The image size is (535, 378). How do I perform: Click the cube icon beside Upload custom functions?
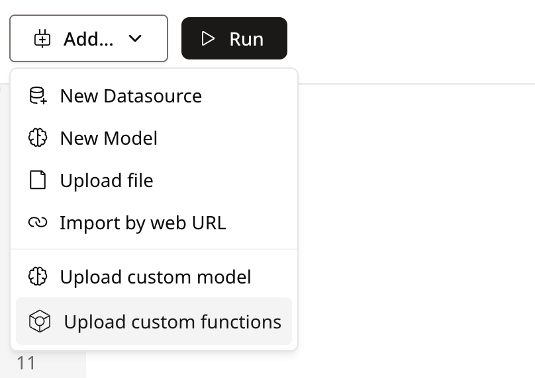pos(40,321)
